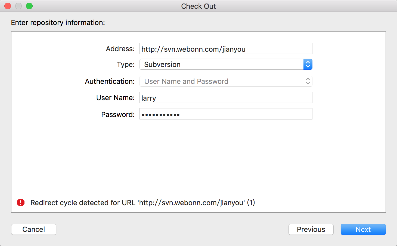Click the green zoom window button
The image size is (397, 246).
pos(29,6)
